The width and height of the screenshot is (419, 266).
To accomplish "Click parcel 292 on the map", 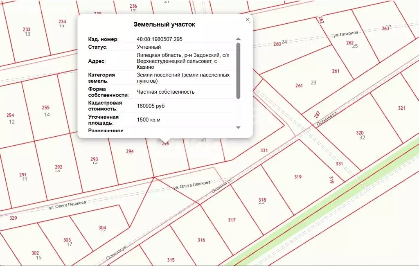I will tap(59, 167).
